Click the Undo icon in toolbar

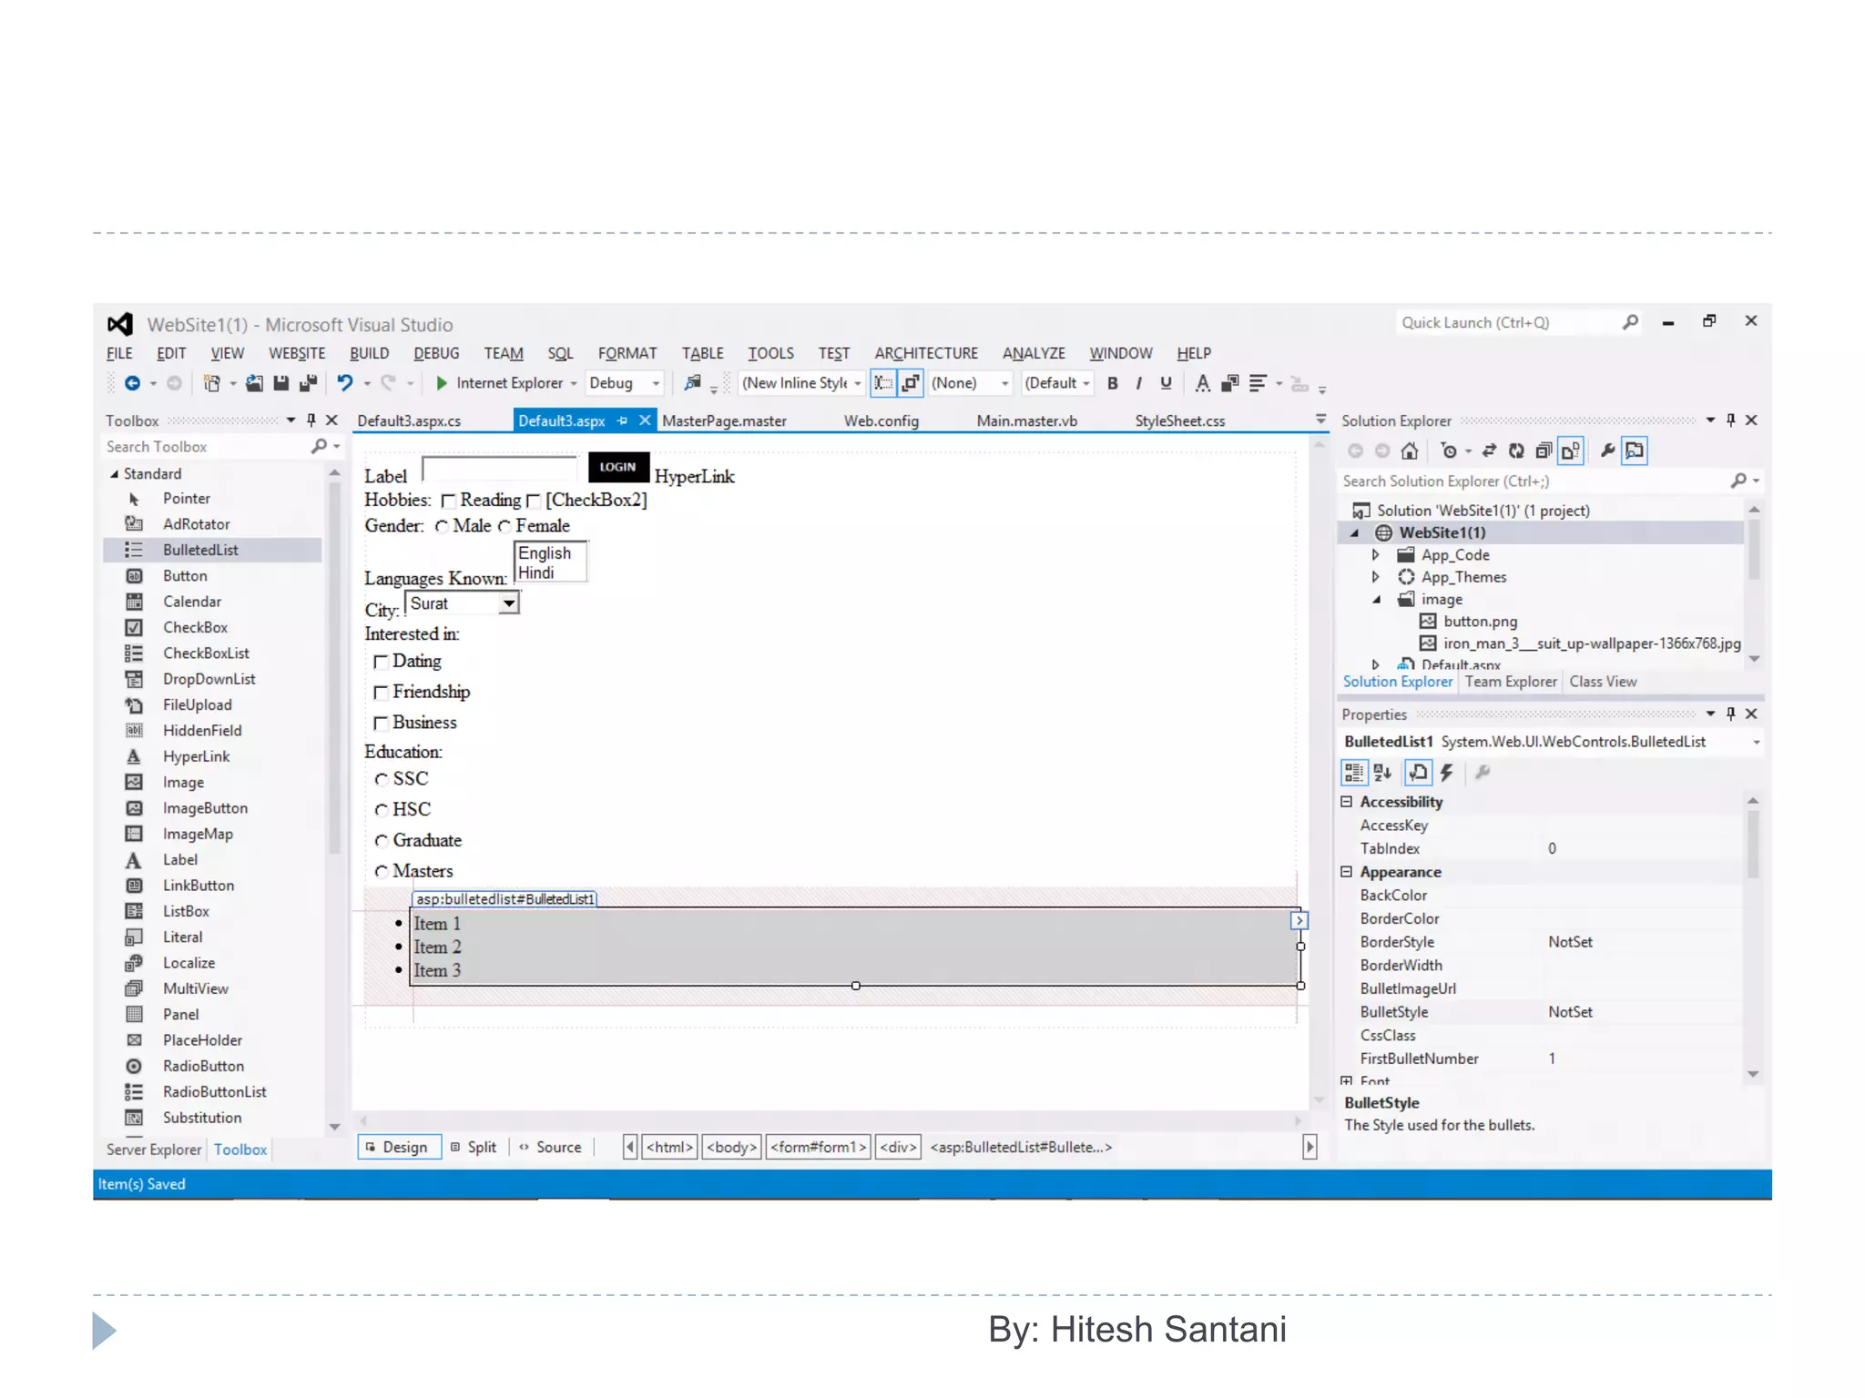pyautogui.click(x=344, y=383)
